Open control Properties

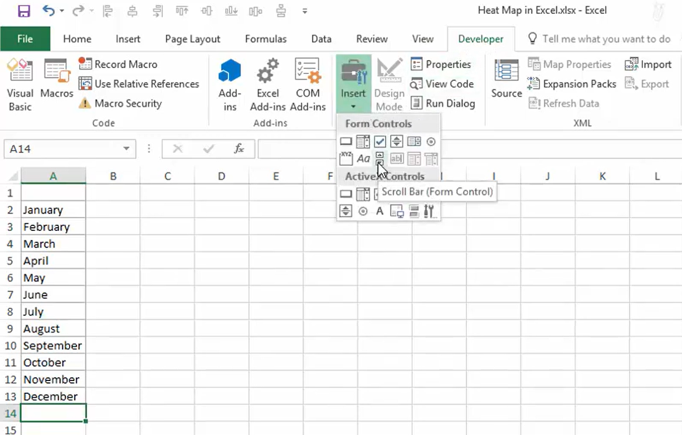click(441, 65)
